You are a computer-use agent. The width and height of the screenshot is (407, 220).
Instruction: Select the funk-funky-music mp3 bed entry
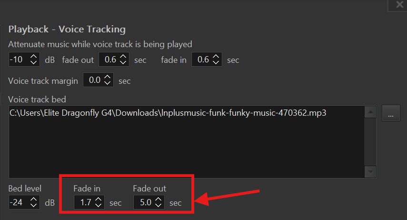[x=168, y=113]
